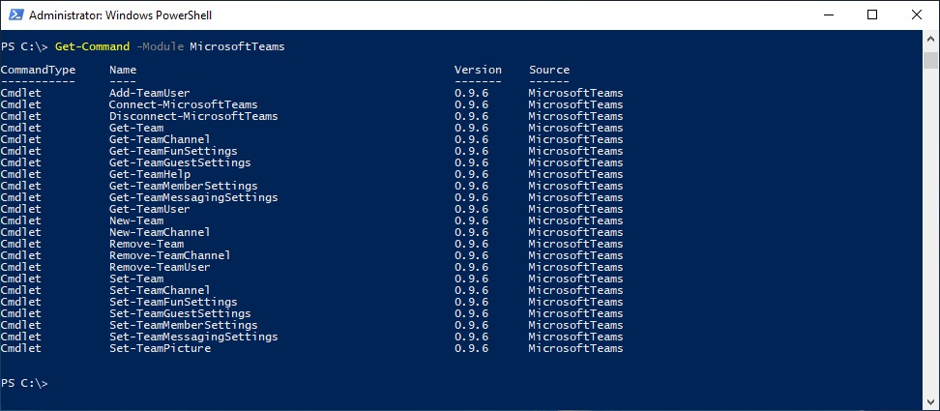
Task: Click the Get-TeamMessagingSettings cmdlet name
Action: click(193, 197)
